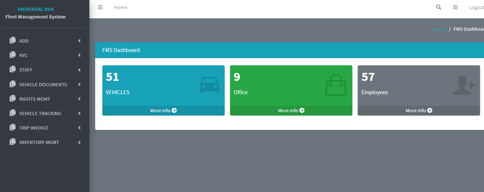Click the hamburger menu icon beside Home
484x192 pixels.
(x=100, y=7)
